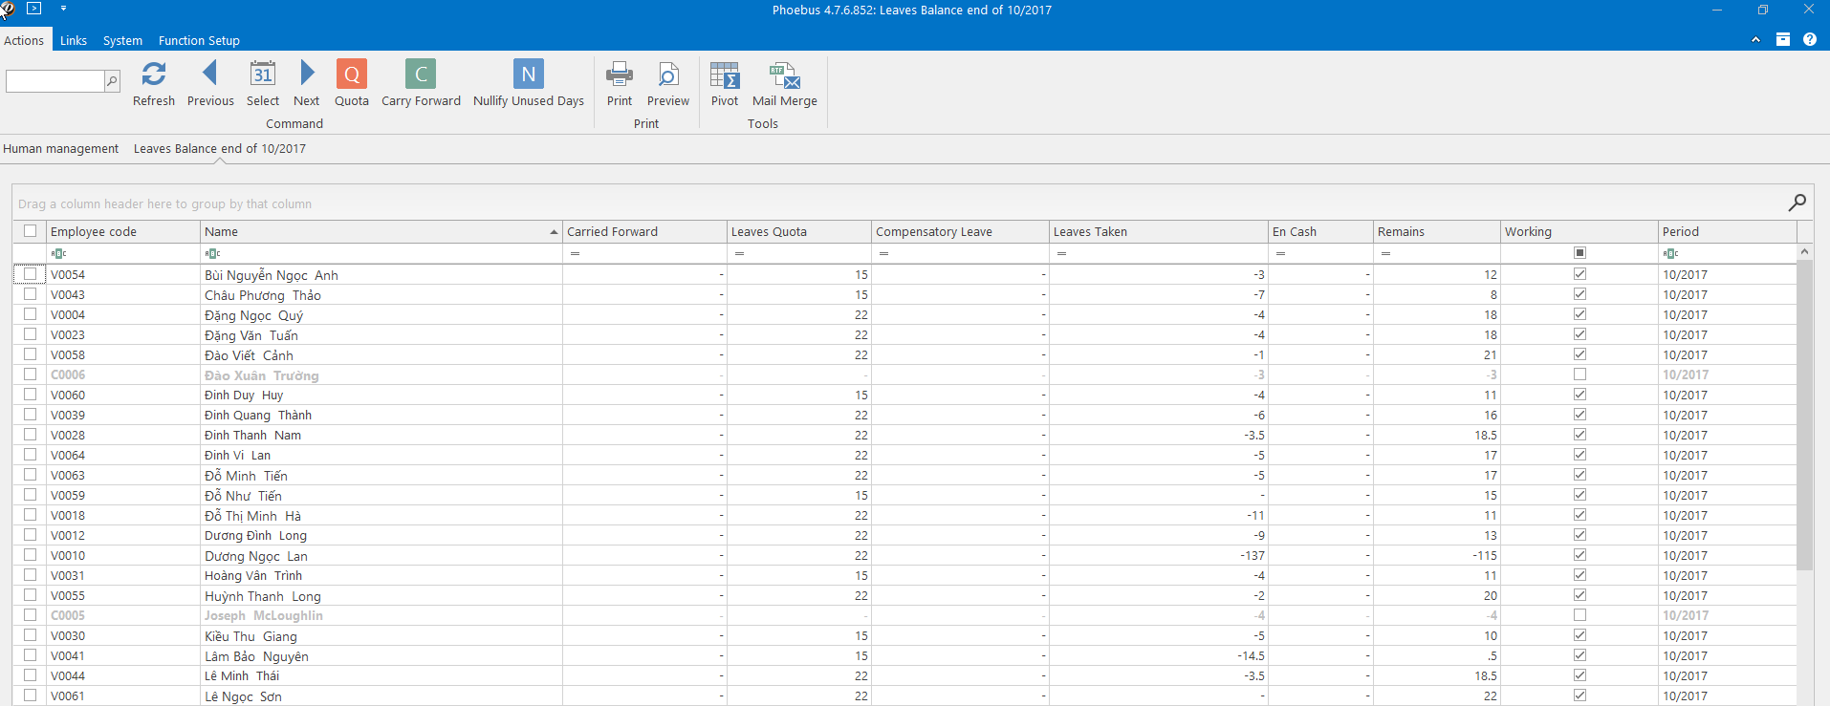Click the quick access play icon

tap(34, 9)
